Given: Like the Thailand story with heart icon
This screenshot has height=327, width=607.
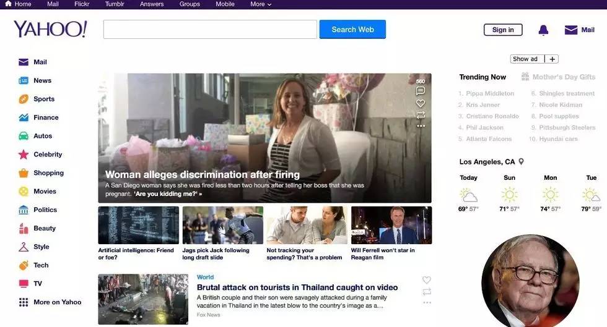Looking at the screenshot, I should (x=427, y=280).
